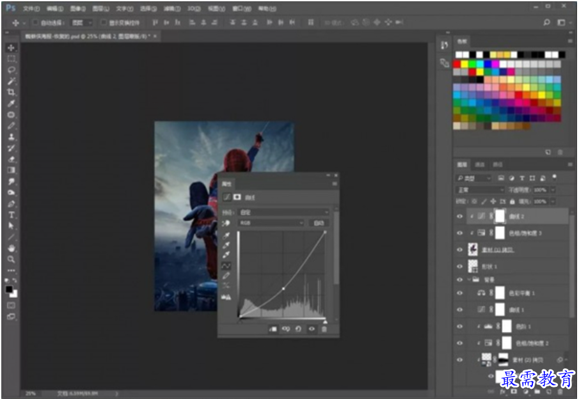The height and width of the screenshot is (399, 579).
Task: Hide the 色相/饱和度 3 layer
Action: (x=460, y=233)
